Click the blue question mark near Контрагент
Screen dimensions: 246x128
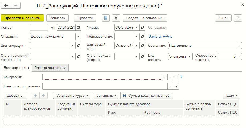point(181,77)
